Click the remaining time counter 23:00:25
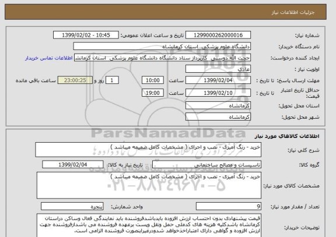This screenshot has height=237, width=336. (75, 80)
